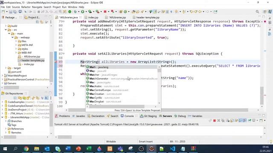The width and height of the screenshot is (273, 153).
Task: Collapse the LibrariesWebApp repository node
Action: tap(3, 117)
